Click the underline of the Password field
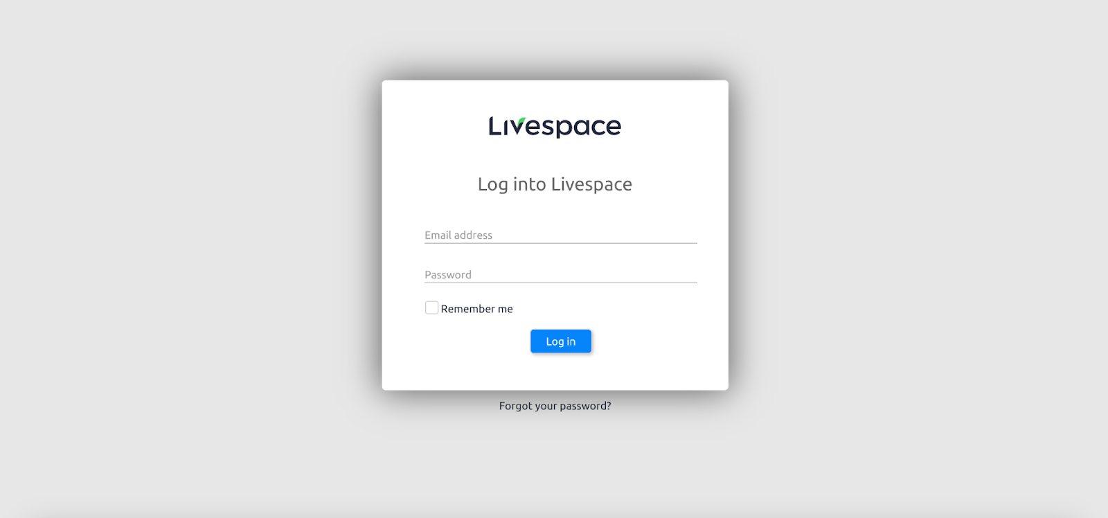Image resolution: width=1108 pixels, height=518 pixels. tap(561, 283)
